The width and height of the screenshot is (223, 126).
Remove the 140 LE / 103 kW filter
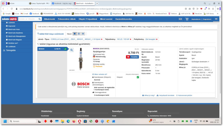[130, 39]
